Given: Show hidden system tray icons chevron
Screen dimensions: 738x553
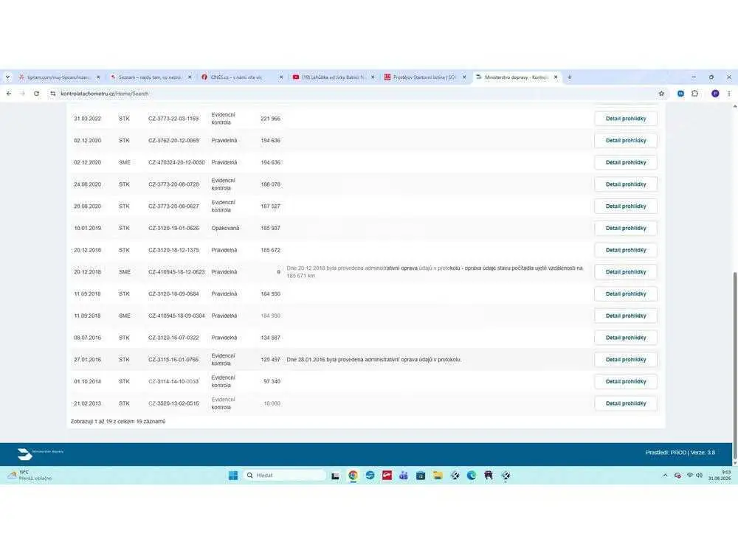Looking at the screenshot, I should pos(665,476).
